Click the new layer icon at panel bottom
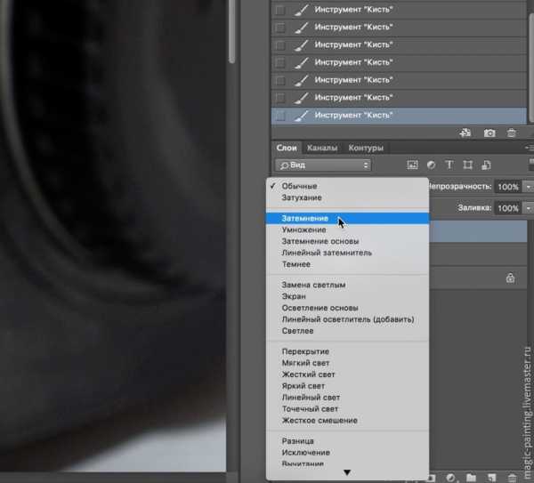The height and width of the screenshot is (483, 534). click(491, 478)
